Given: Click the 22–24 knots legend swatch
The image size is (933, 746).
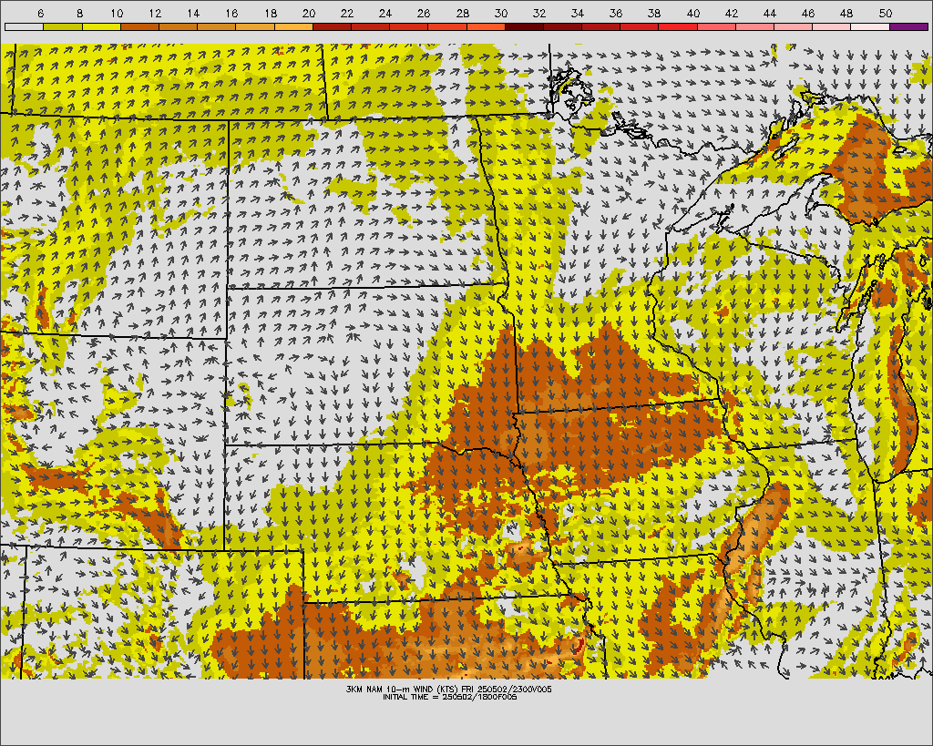Looking at the screenshot, I should (370, 26).
